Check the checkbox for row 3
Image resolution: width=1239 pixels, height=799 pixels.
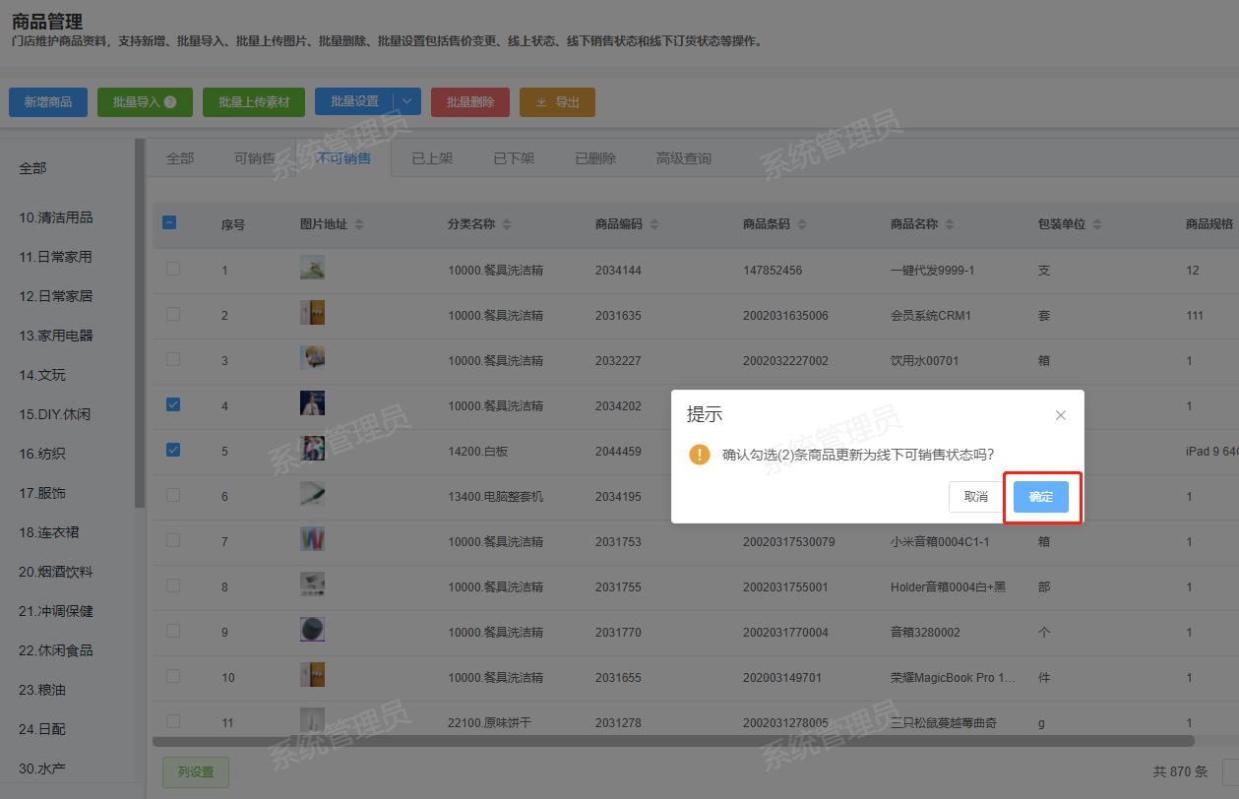click(173, 359)
